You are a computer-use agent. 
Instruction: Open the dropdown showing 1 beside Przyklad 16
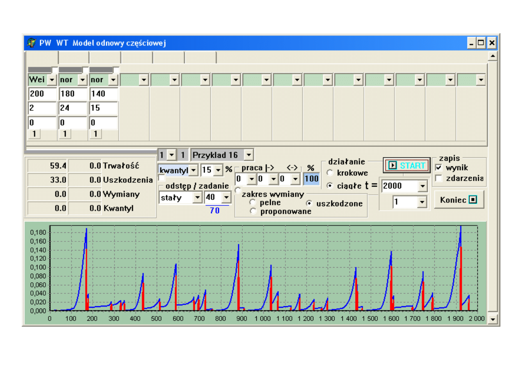pyautogui.click(x=172, y=155)
